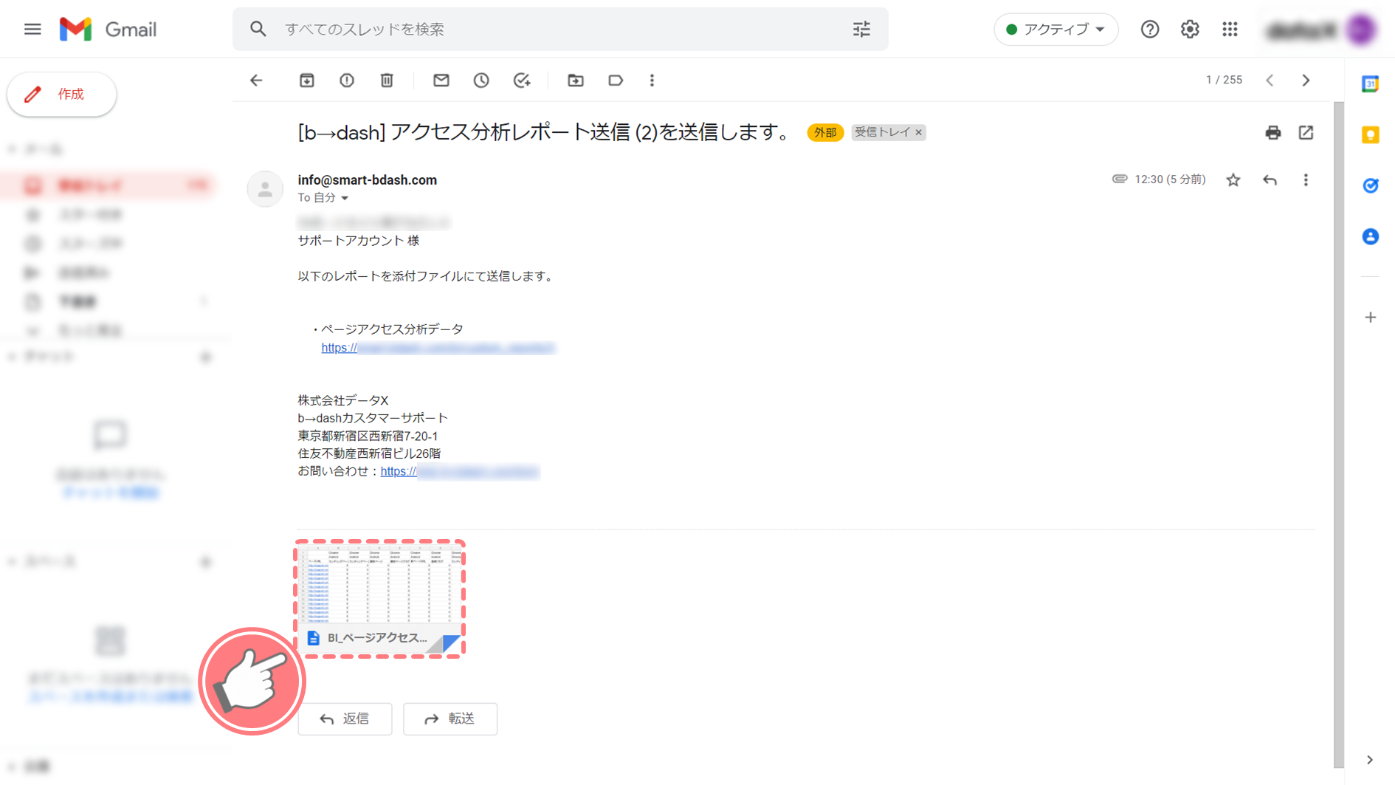This screenshot has height=785, width=1395.
Task: Click the 返信 reply button
Action: pos(345,719)
